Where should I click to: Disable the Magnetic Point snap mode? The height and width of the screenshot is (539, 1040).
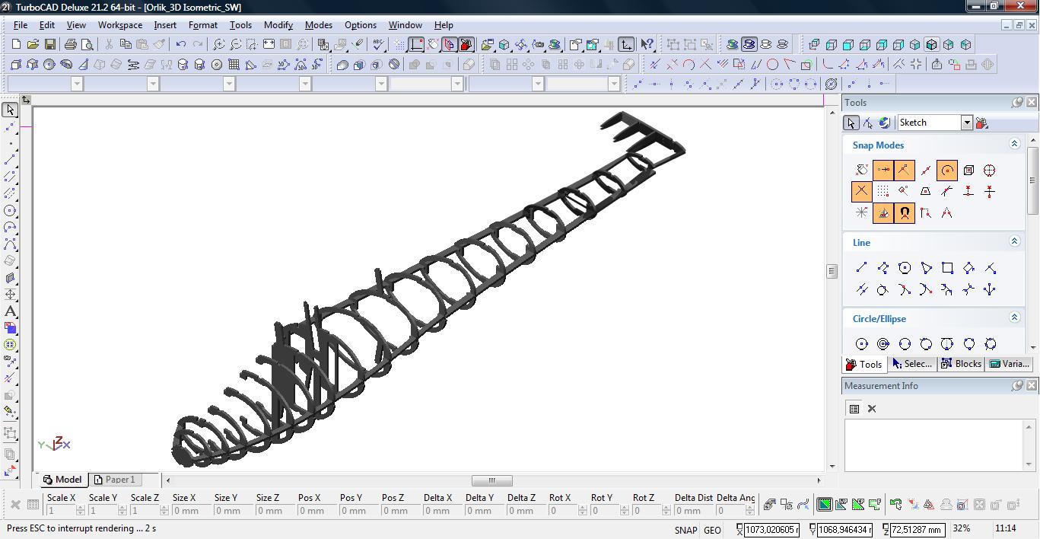[x=905, y=213]
